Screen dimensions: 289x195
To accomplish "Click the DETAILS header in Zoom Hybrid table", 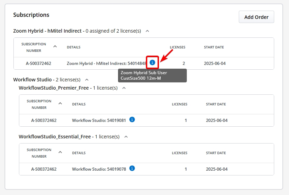I will pyautogui.click(x=74, y=47).
